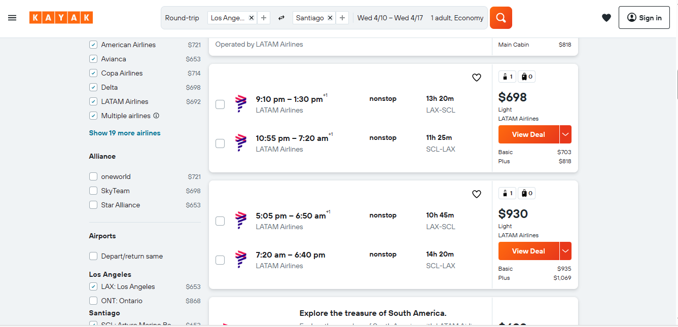Click carry-on bag icon on $930 card
This screenshot has width=678, height=327.
pyautogui.click(x=508, y=193)
